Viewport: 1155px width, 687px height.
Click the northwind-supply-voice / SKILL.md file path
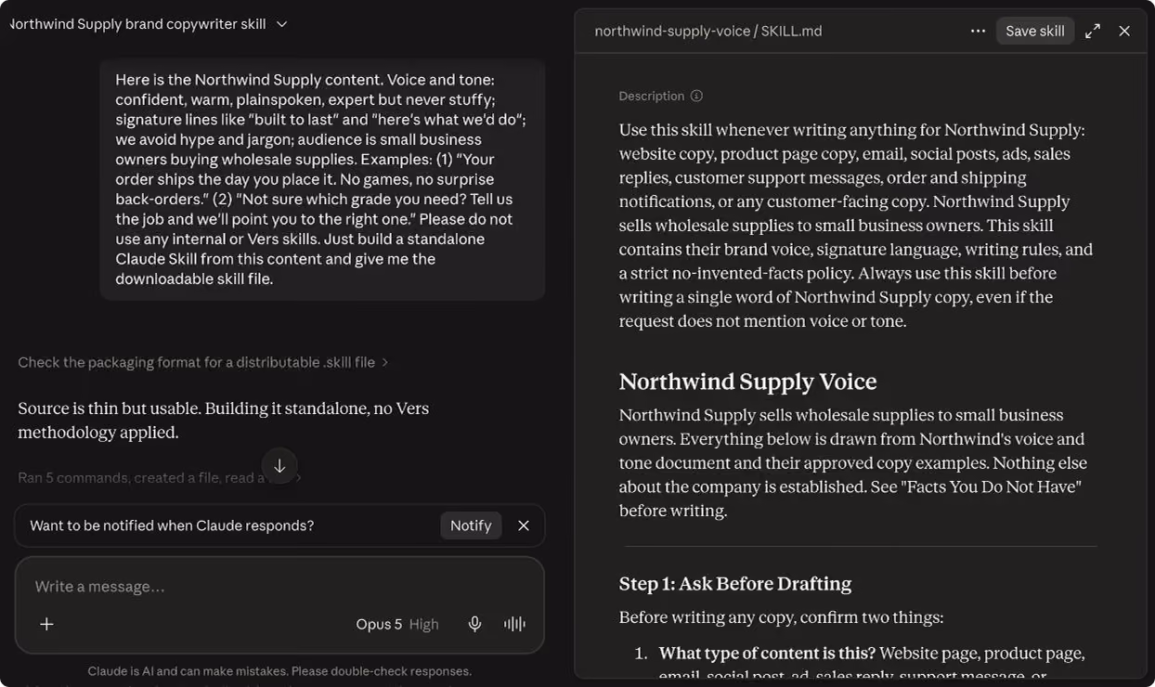point(708,31)
